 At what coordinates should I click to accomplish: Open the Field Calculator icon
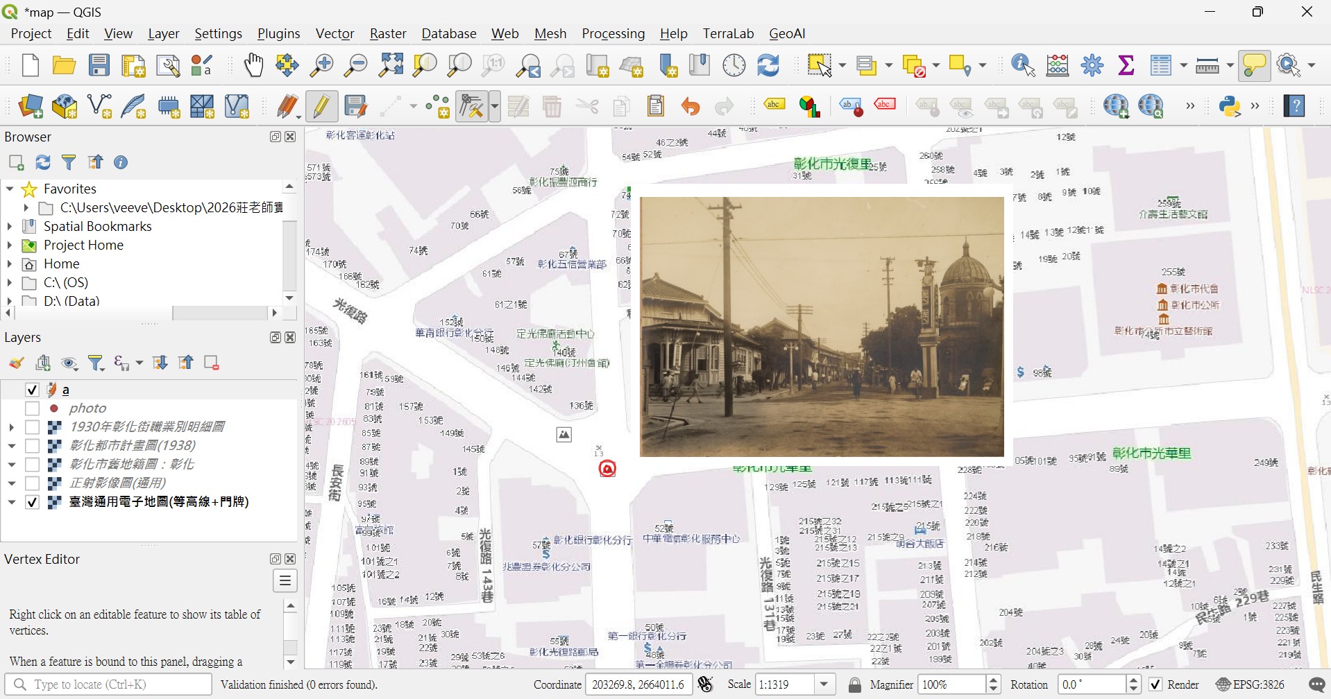coord(1058,65)
